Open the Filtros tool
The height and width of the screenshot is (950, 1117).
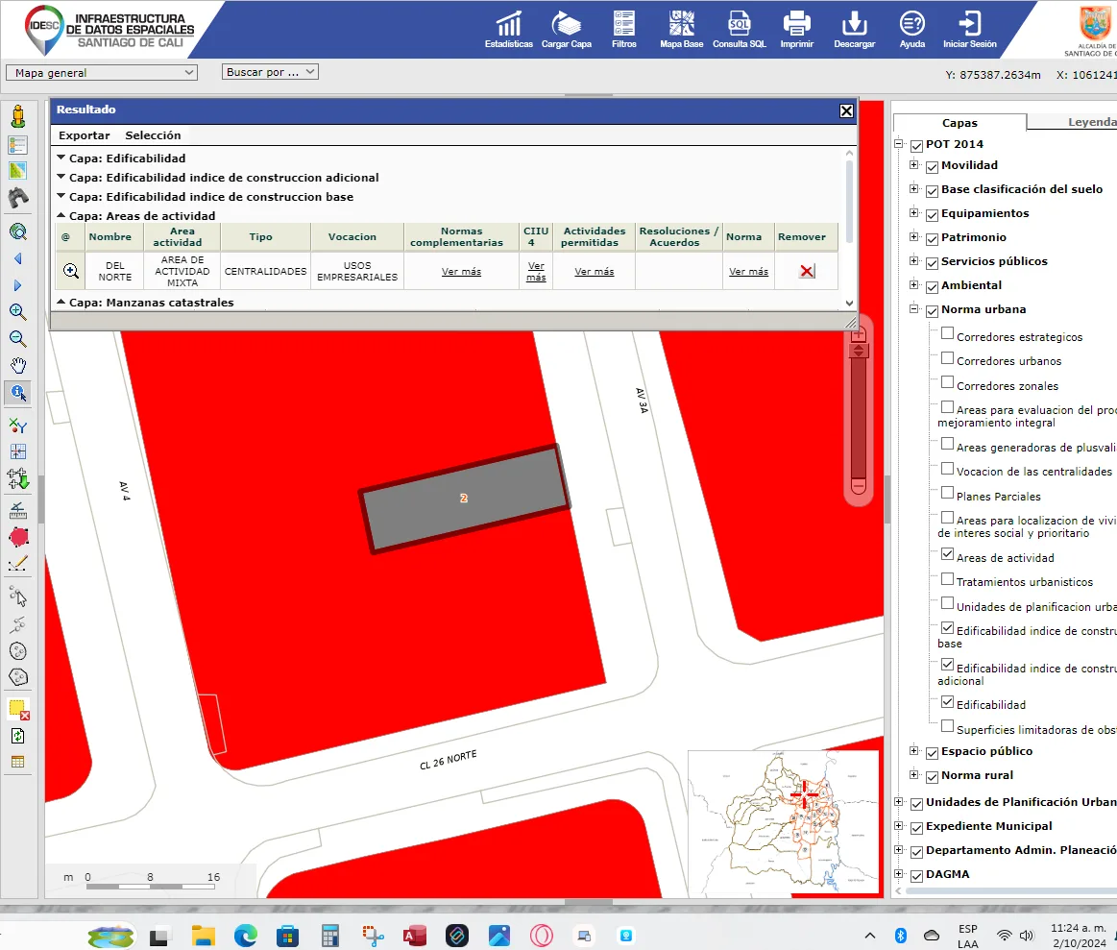pyautogui.click(x=623, y=25)
